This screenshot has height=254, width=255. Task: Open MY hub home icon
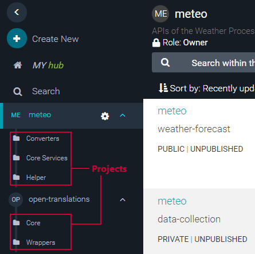18,66
